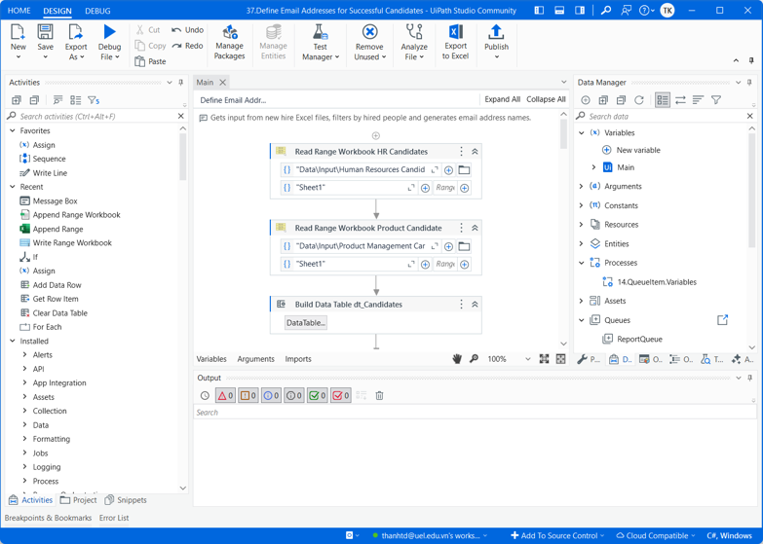
Task: Open the Error List tab
Action: tap(114, 519)
